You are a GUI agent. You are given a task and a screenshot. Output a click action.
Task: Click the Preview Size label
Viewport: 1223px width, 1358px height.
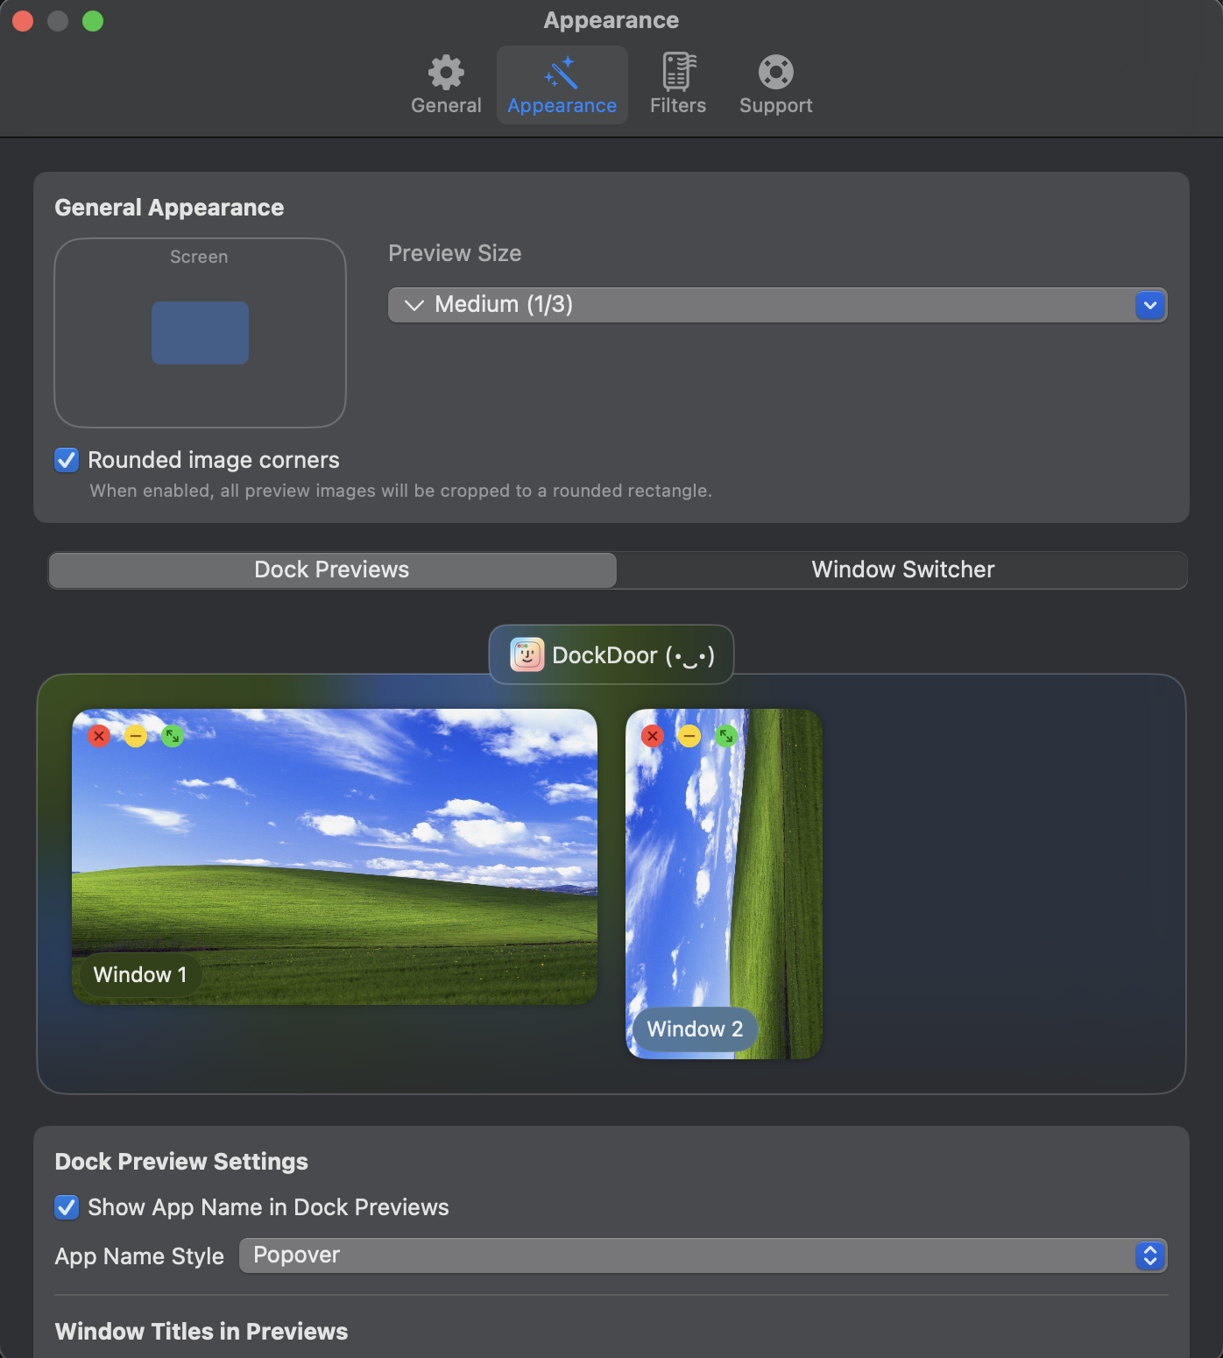(455, 253)
